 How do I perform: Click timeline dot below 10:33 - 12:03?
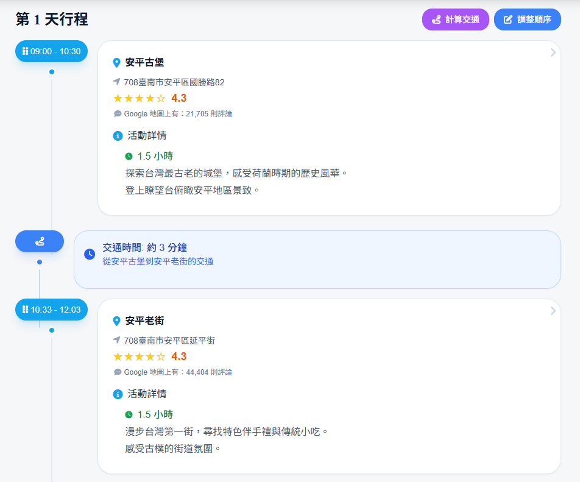(52, 330)
